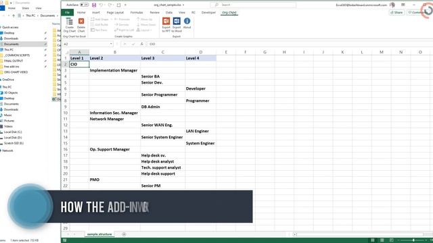
Task: Click the Redo arrow icon
Action: click(110, 5)
